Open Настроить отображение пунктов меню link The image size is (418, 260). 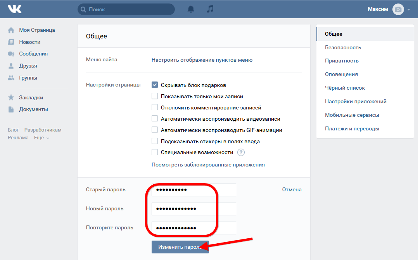coord(202,60)
